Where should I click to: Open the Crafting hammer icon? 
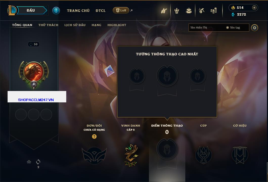tap(201, 11)
